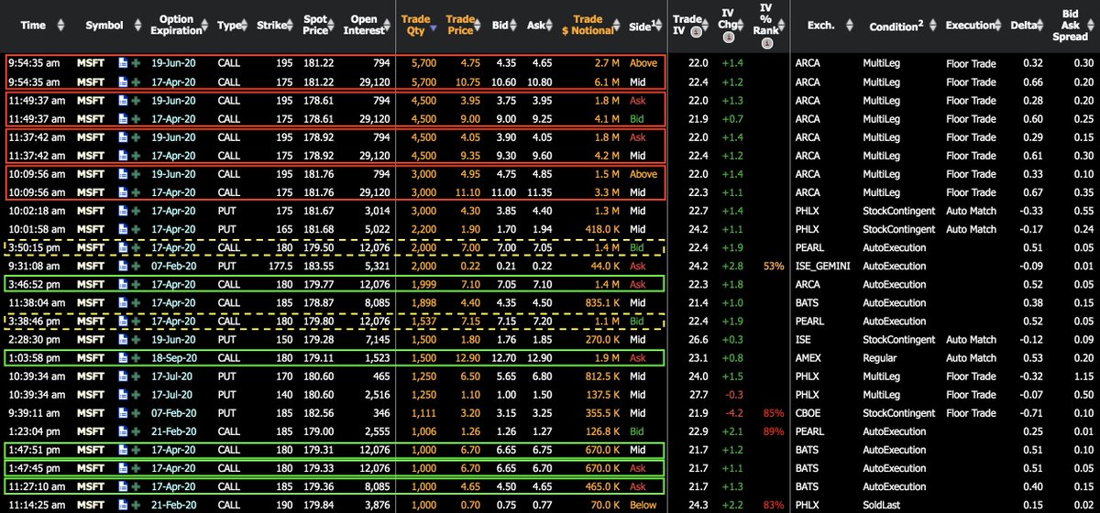Open document icon for 3:46:52 pm row
Image resolution: width=1100 pixels, height=513 pixels.
[x=123, y=286]
